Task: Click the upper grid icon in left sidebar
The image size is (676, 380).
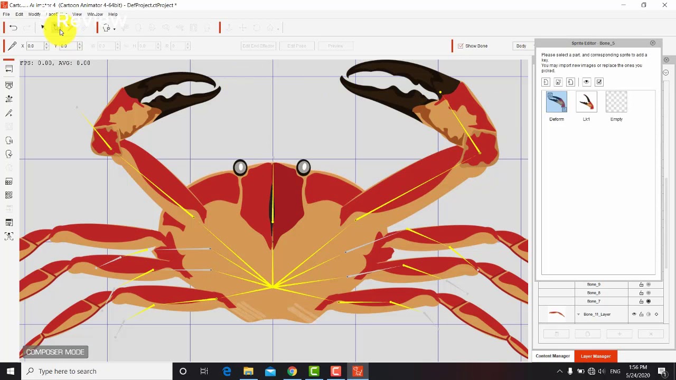Action: [9, 182]
